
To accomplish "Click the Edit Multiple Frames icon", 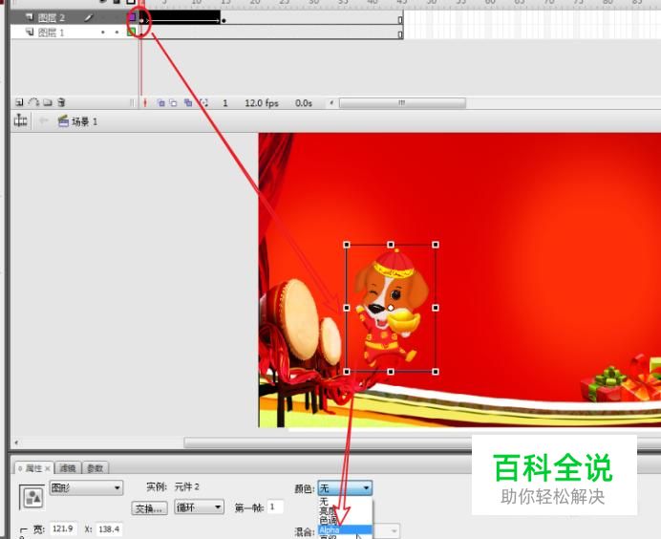I will point(188,102).
